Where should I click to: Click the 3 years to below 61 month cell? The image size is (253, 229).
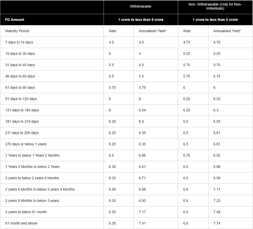tap(52, 212)
